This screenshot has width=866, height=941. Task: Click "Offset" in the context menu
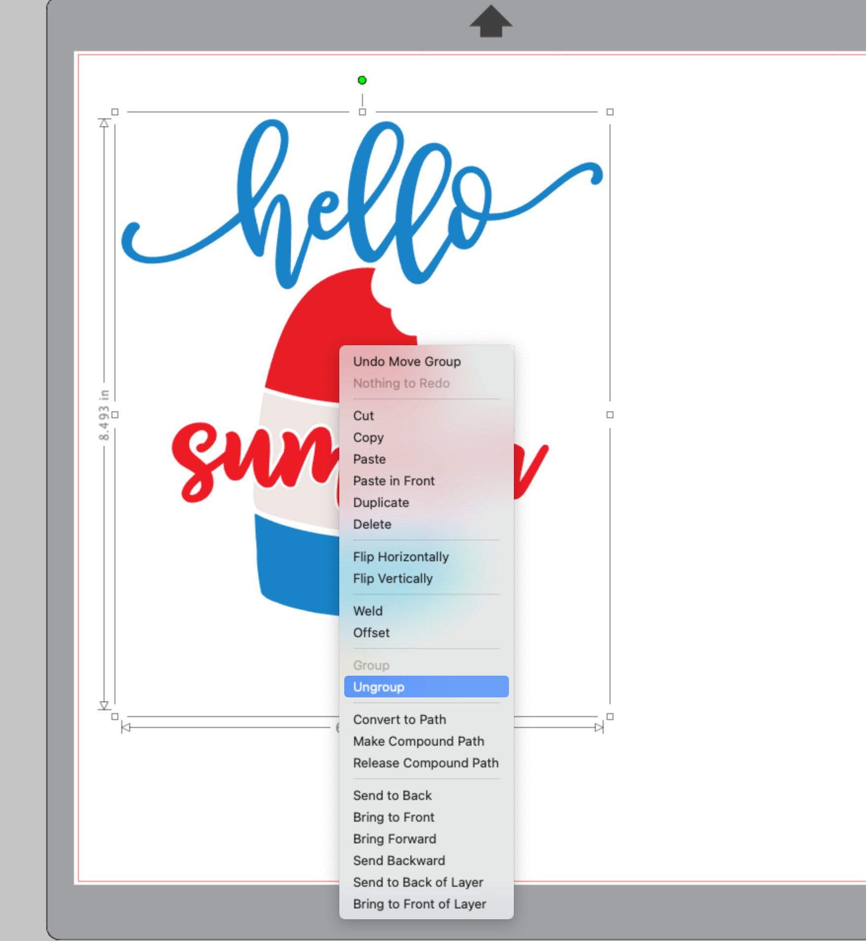(x=371, y=632)
